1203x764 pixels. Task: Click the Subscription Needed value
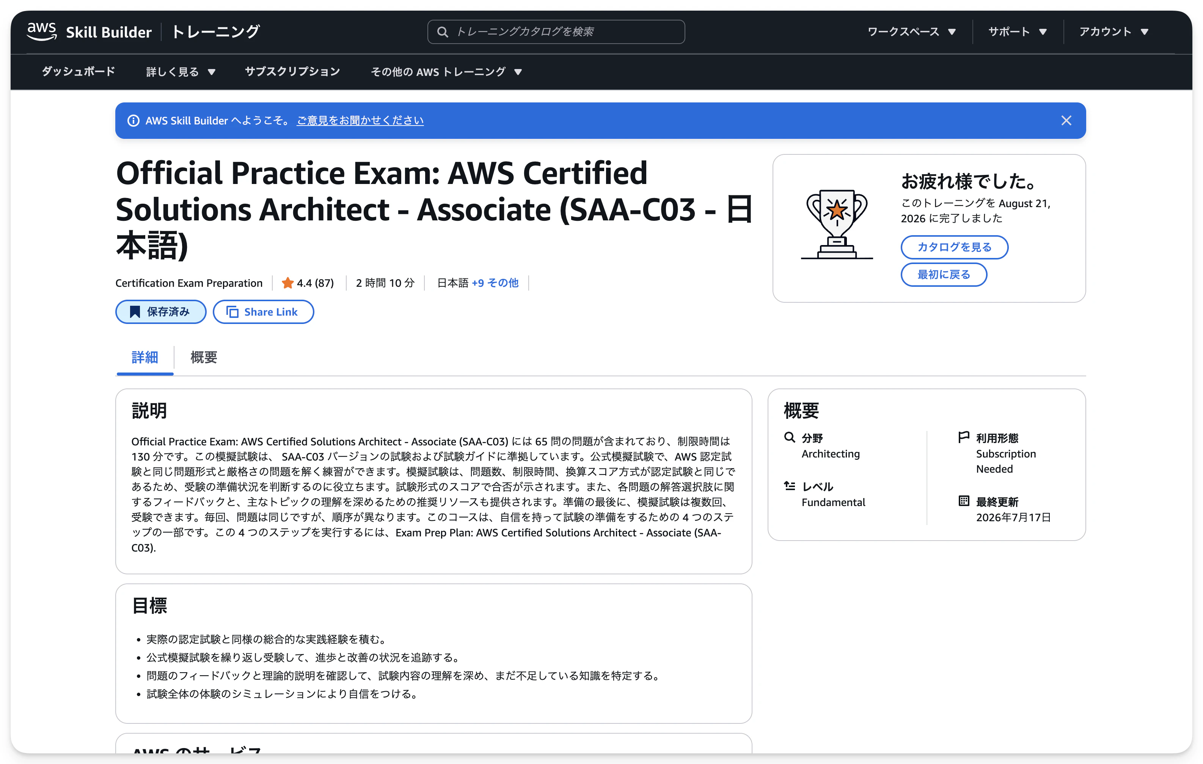1006,461
